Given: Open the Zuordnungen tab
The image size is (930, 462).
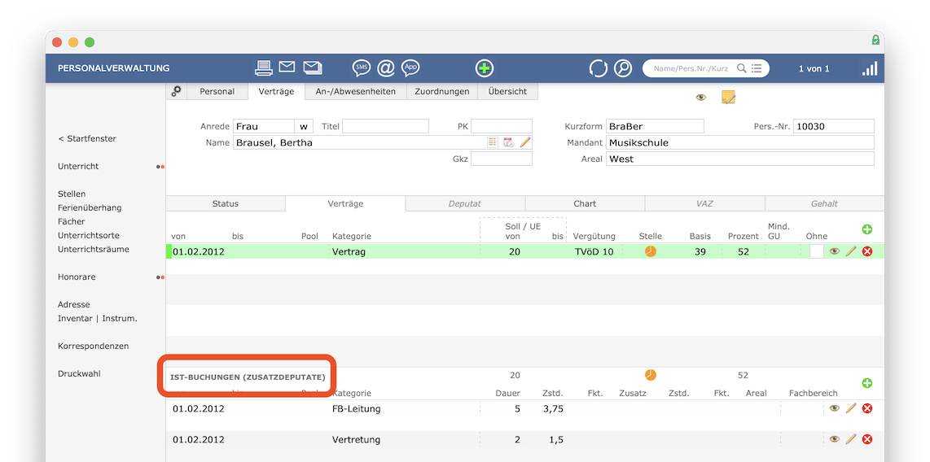Looking at the screenshot, I should point(442,91).
